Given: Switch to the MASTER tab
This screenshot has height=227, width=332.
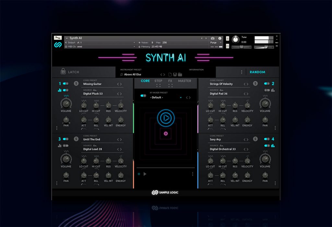Looking at the screenshot, I should [184, 81].
